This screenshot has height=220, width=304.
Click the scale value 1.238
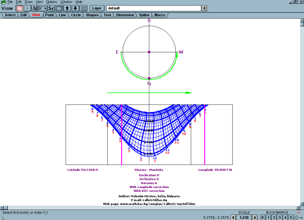(244, 217)
